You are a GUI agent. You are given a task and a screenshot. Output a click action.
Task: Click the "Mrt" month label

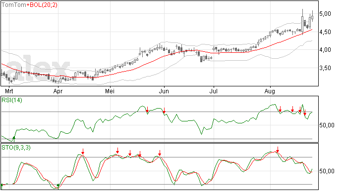pyautogui.click(x=9, y=91)
